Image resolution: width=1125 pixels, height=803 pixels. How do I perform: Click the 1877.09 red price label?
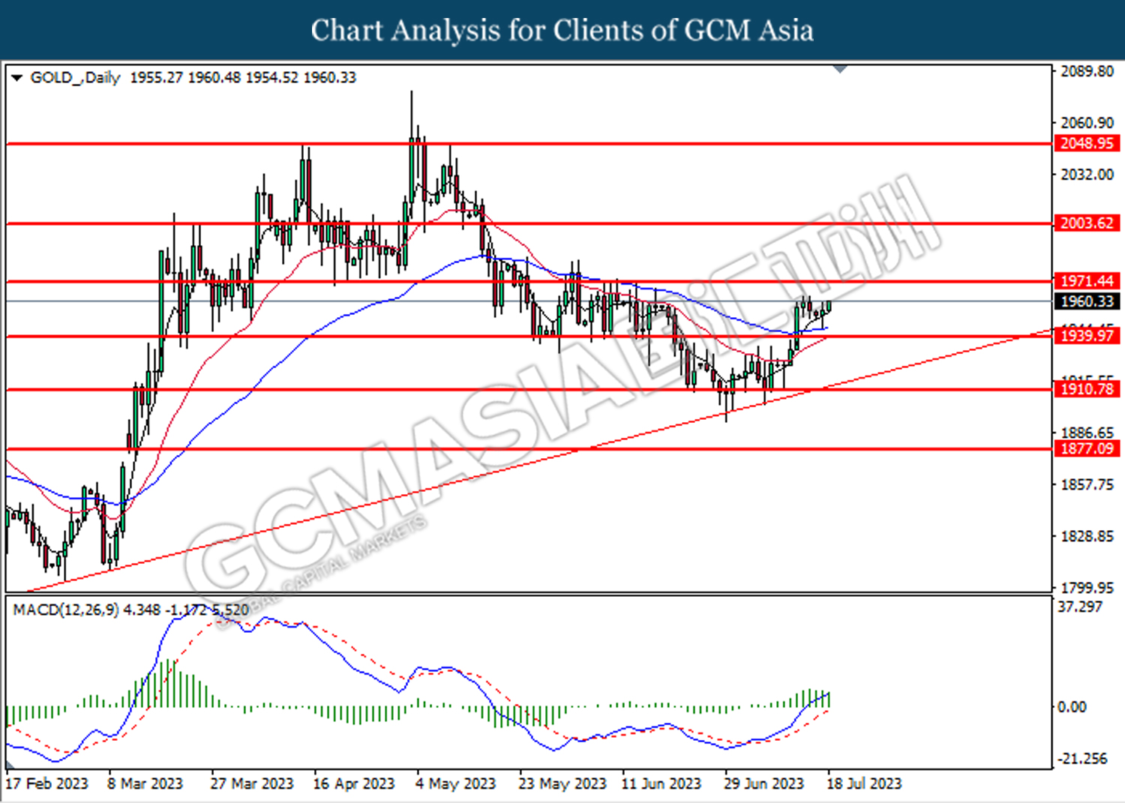click(1087, 449)
